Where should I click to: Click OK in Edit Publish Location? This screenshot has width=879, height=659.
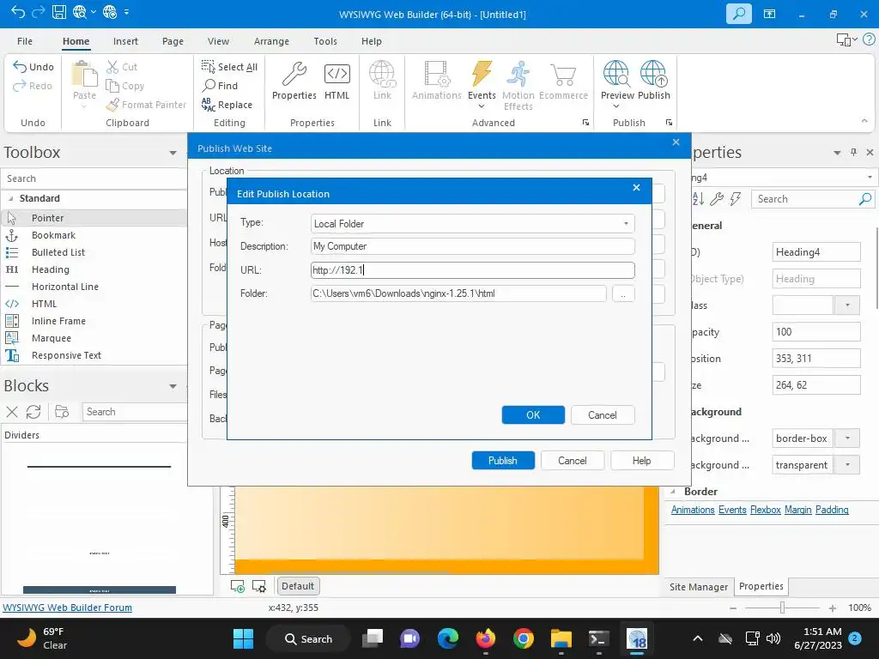tap(533, 415)
